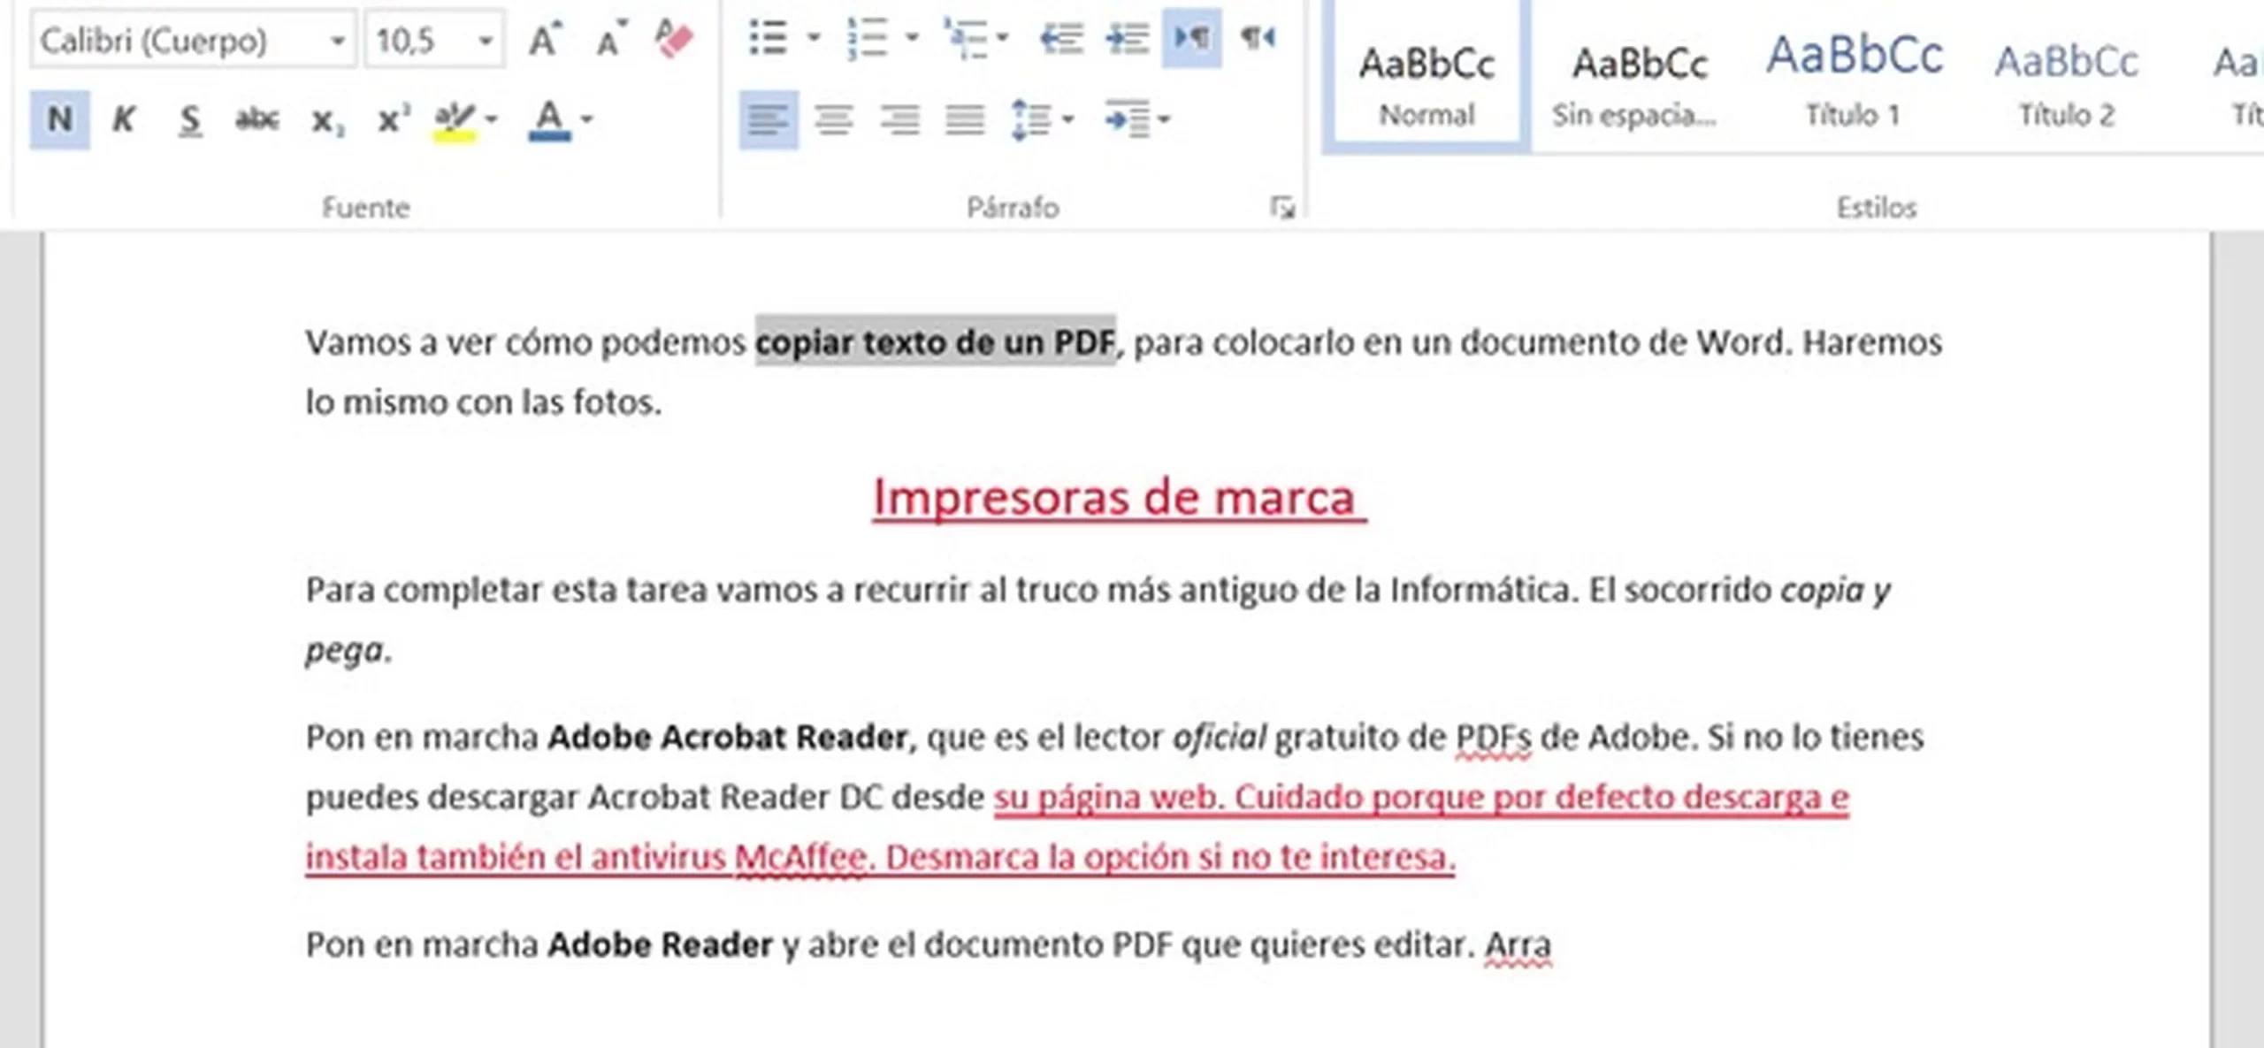This screenshot has height=1048, width=2264.
Task: Apply subscript formatting
Action: point(326,119)
